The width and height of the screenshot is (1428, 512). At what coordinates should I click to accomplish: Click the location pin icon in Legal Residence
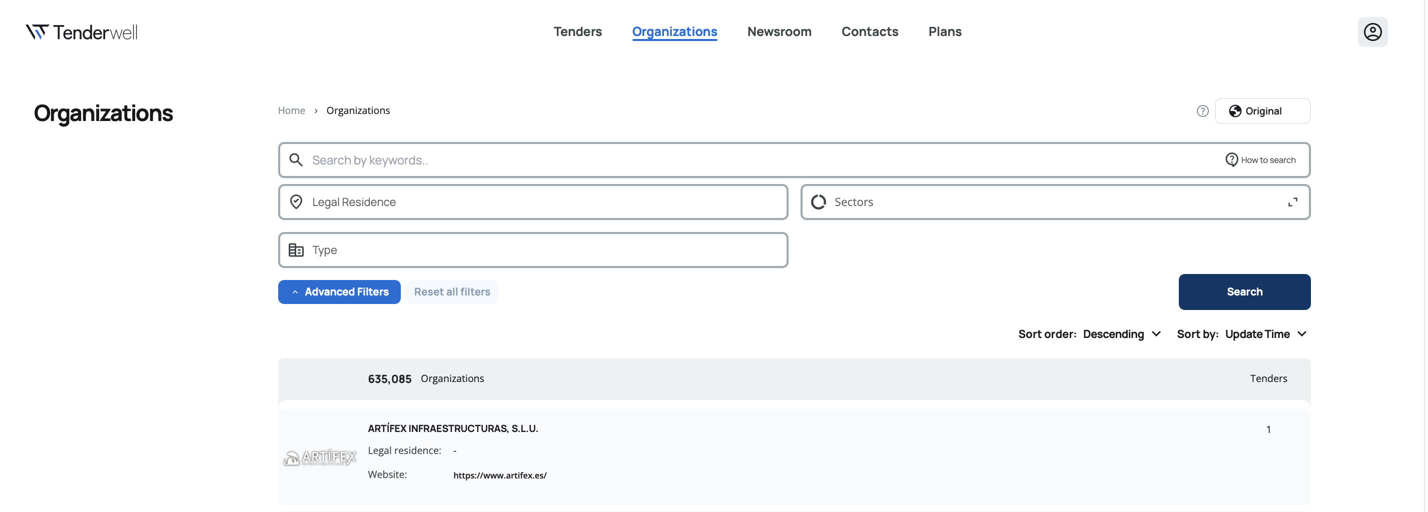pos(296,202)
